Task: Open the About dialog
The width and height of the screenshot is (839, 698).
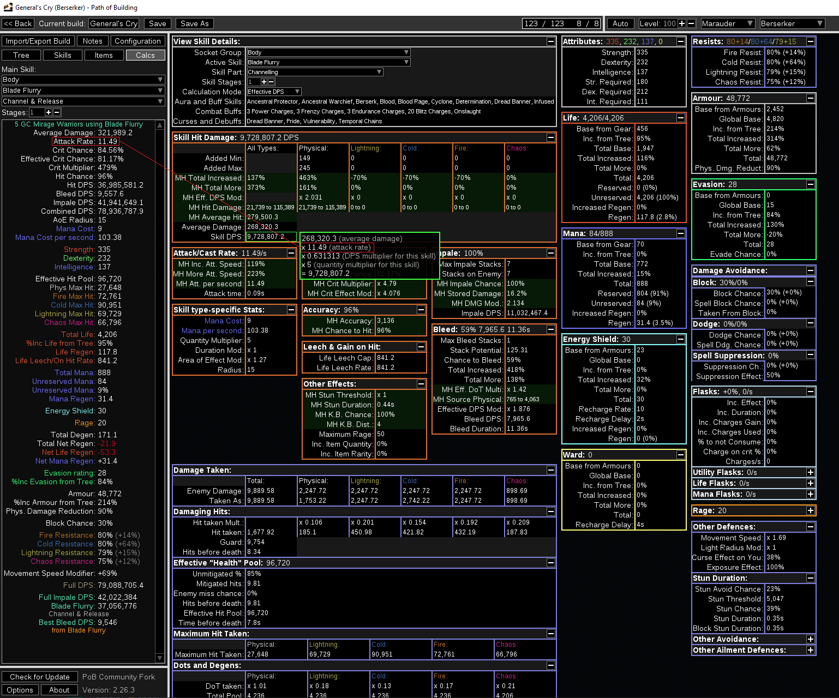Action: point(59,690)
